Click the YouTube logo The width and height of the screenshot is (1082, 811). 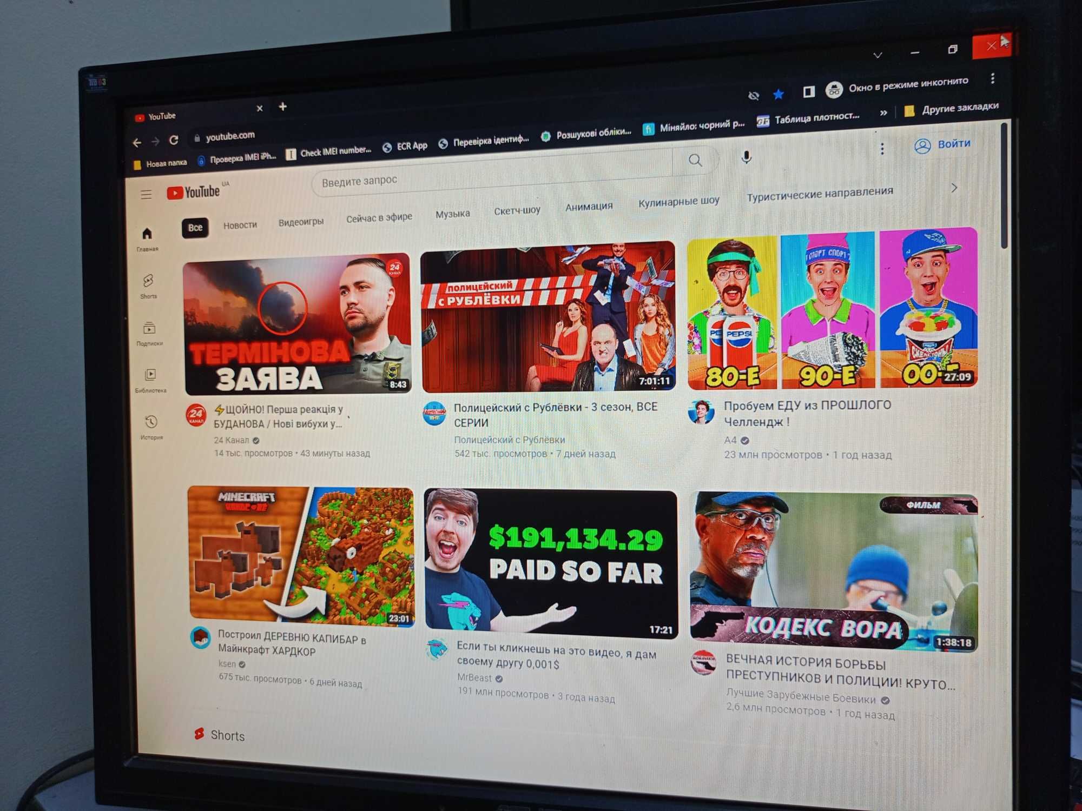click(194, 192)
